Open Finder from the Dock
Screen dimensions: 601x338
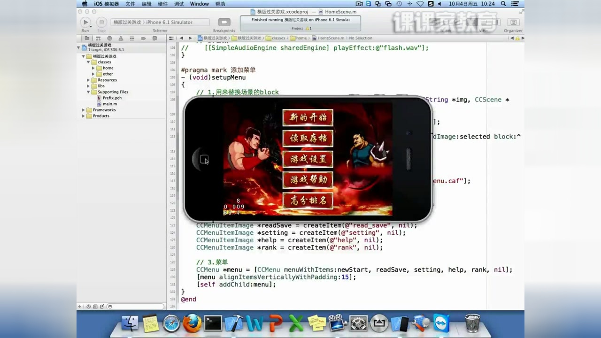coord(130,323)
